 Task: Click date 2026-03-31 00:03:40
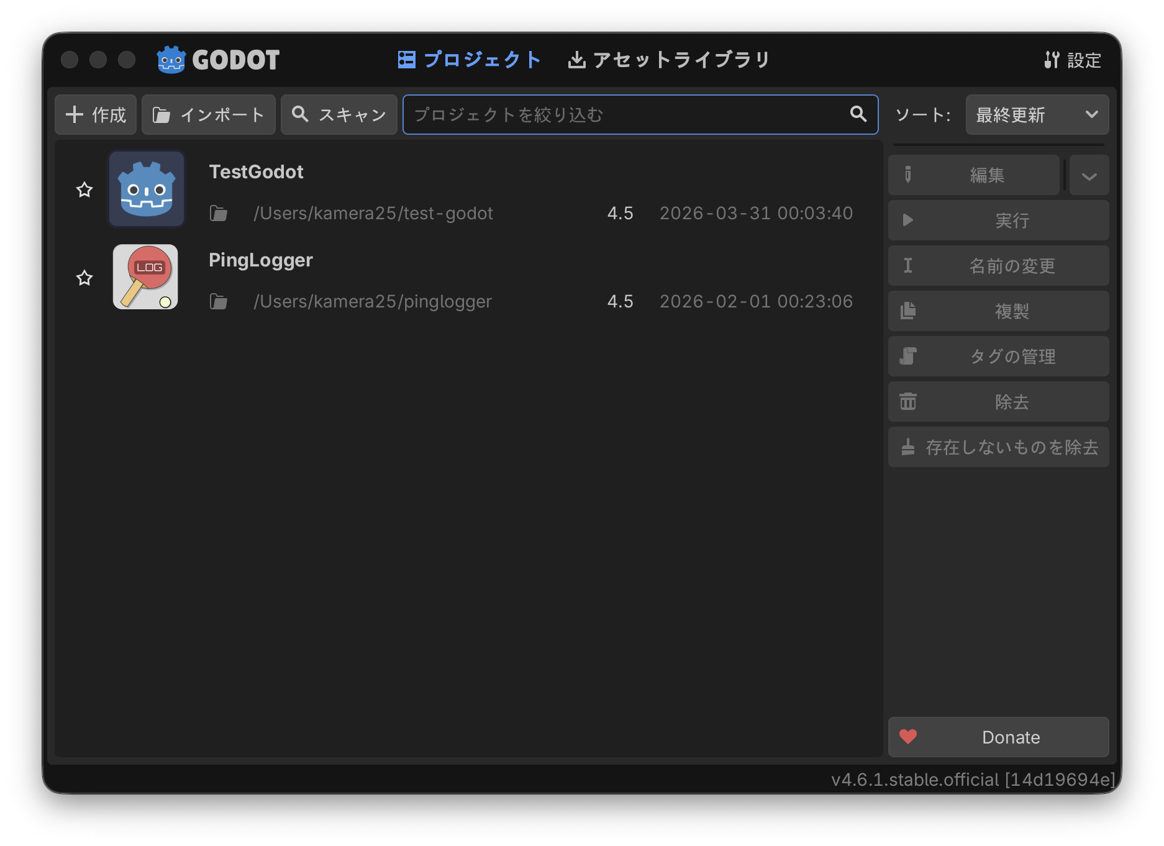coord(756,214)
